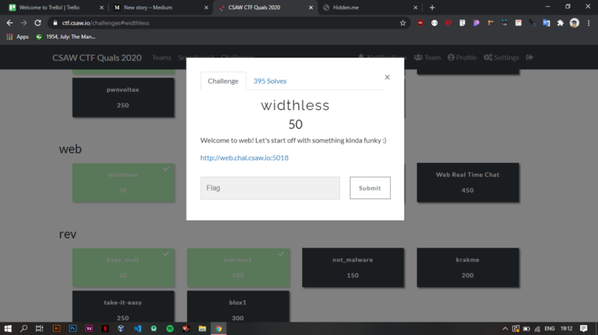The width and height of the screenshot is (598, 335).
Task: Bookmark this page with the star icon
Action: point(403,23)
